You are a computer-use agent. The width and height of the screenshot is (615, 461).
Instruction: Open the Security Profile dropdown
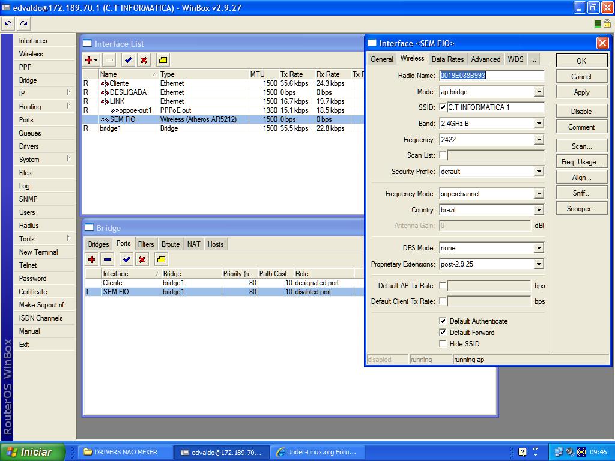click(x=539, y=171)
